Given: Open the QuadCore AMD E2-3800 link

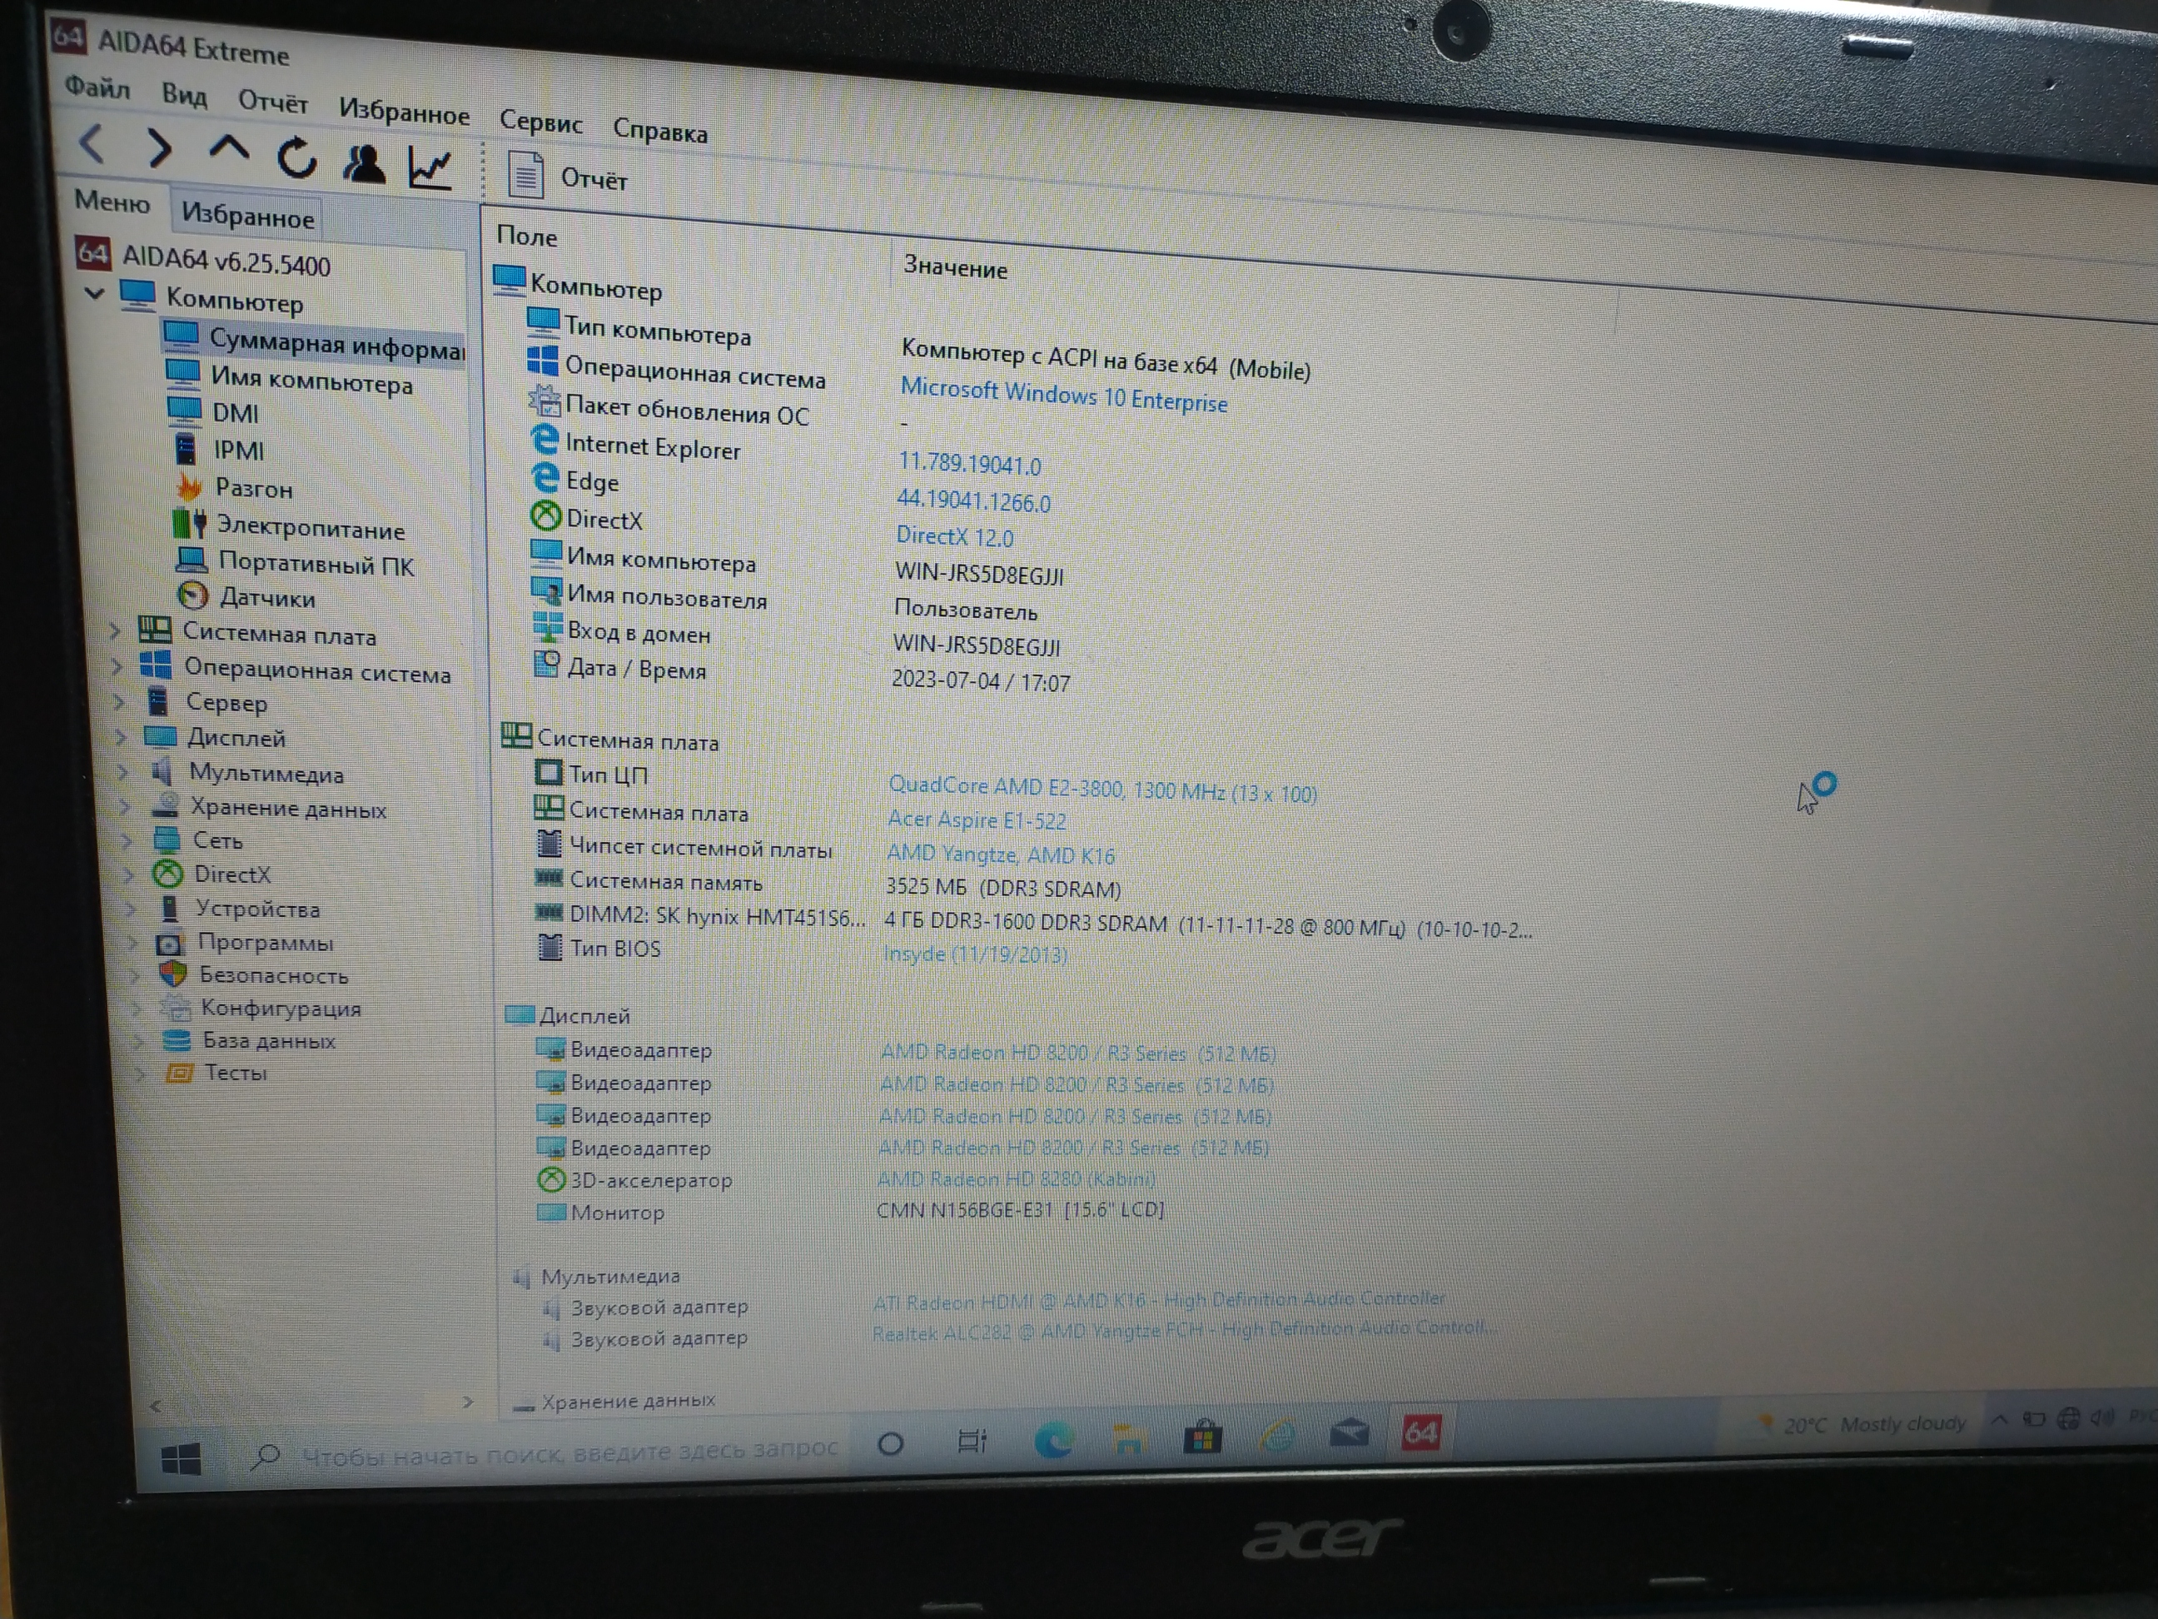Looking at the screenshot, I should pos(1102,790).
